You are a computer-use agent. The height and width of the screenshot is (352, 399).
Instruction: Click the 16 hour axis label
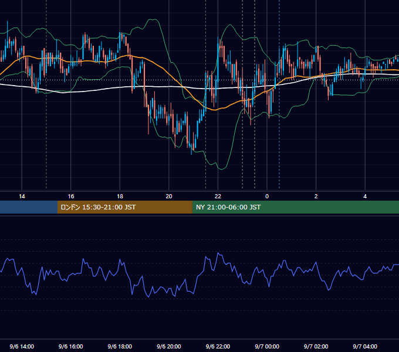[x=71, y=197]
